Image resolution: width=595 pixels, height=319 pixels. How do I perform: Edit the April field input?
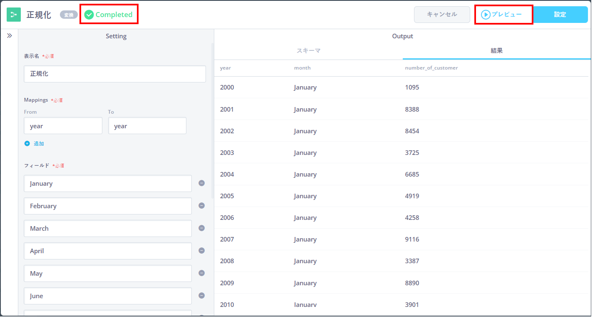coord(108,251)
